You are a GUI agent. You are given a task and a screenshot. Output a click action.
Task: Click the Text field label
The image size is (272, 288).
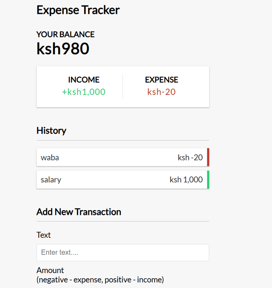pyautogui.click(x=43, y=235)
